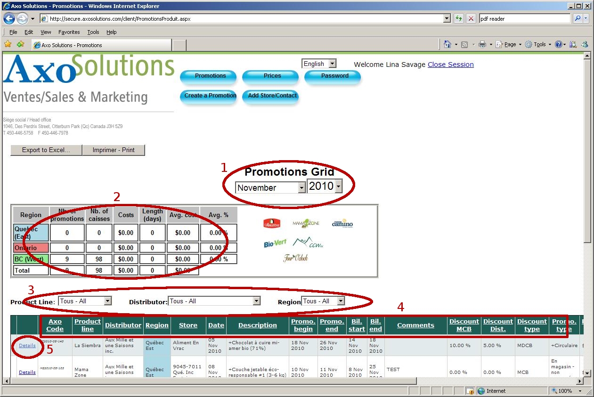This screenshot has width=594, height=397.
Task: Click the Mama Zone brand logo
Action: (306, 223)
